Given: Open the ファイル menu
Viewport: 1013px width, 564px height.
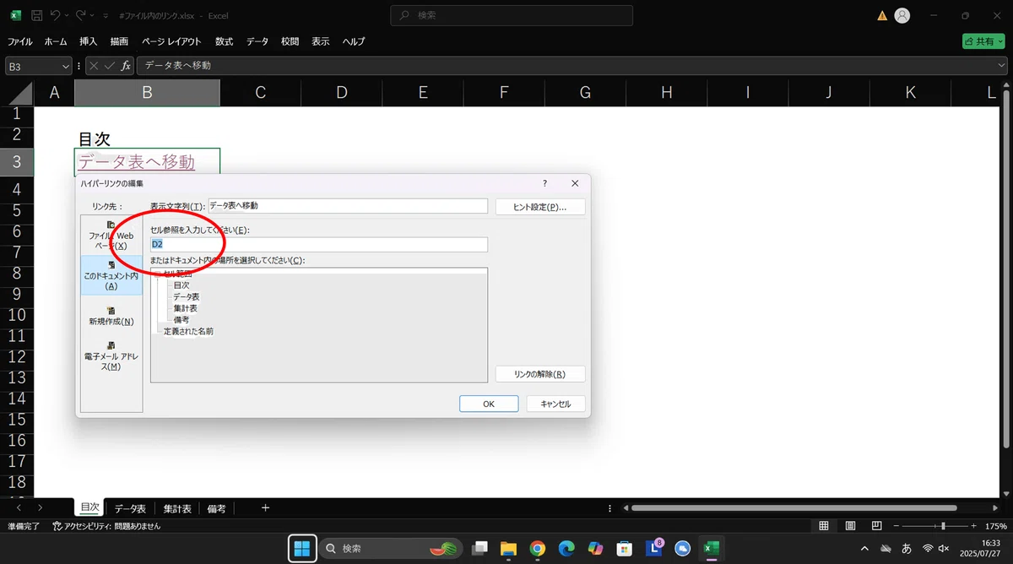Looking at the screenshot, I should (20, 41).
